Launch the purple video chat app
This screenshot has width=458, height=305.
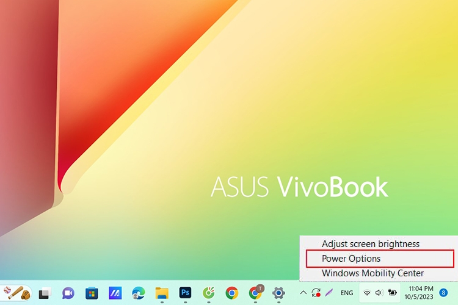[68, 293]
